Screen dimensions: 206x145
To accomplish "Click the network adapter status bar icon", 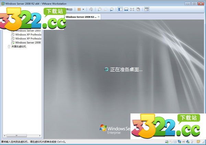I will [x=179, y=142].
